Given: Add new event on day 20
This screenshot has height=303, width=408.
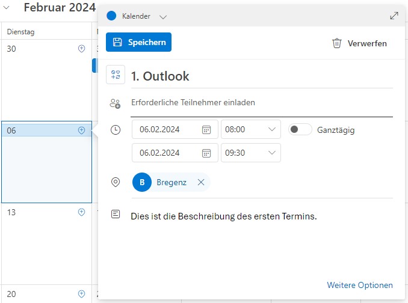Looking at the screenshot, I should coord(82,293).
